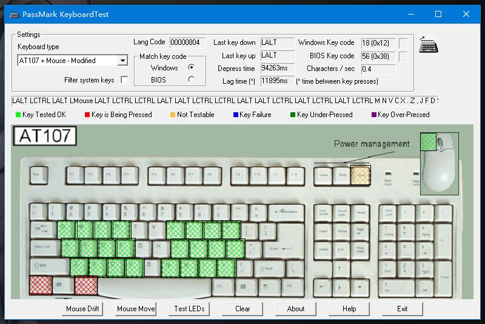Image resolution: width=485 pixels, height=324 pixels.
Task: Click the Windows Key code value field
Action: tap(378, 43)
